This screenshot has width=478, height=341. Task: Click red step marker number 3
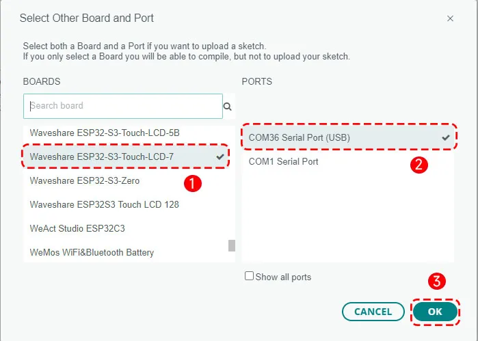[437, 280]
